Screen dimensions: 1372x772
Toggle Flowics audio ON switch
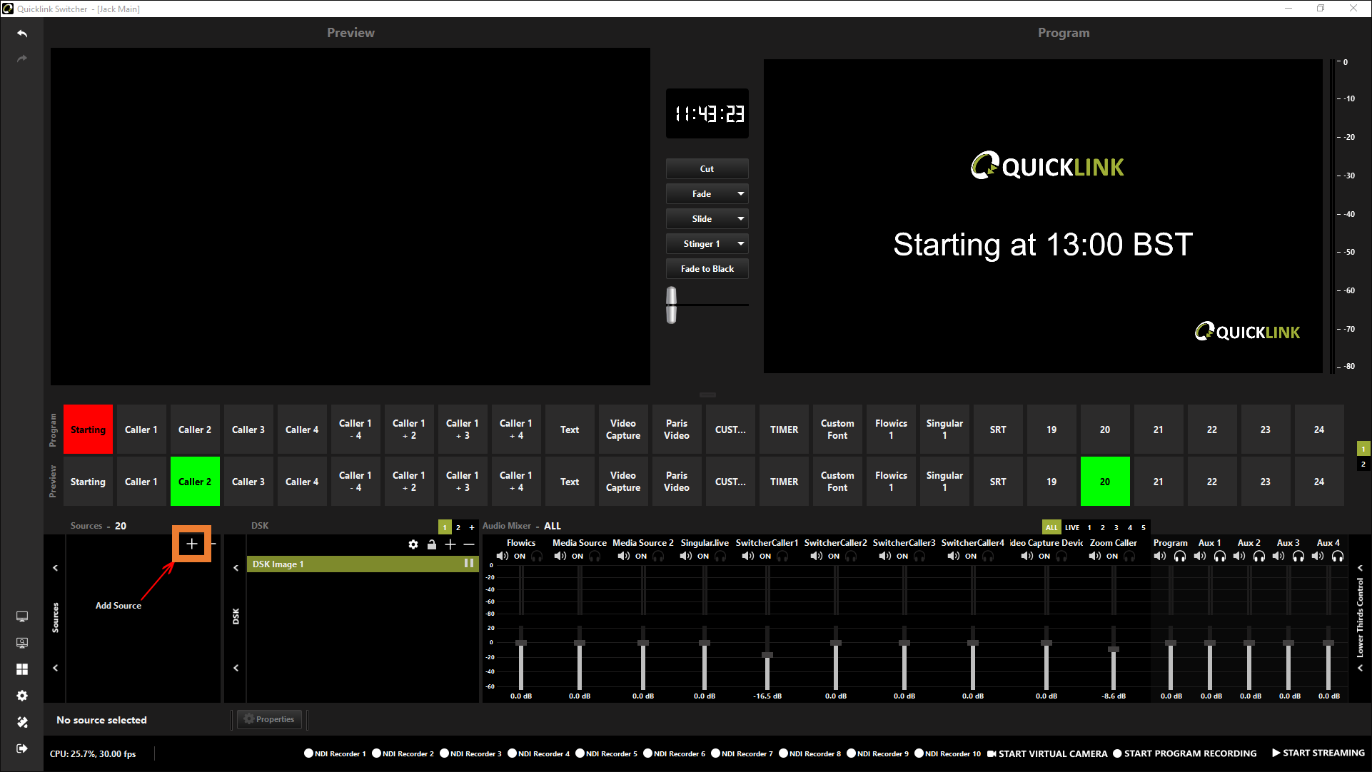[x=520, y=557]
